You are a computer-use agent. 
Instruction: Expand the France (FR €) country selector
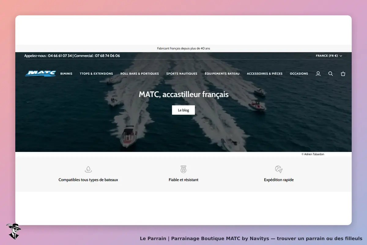click(329, 56)
